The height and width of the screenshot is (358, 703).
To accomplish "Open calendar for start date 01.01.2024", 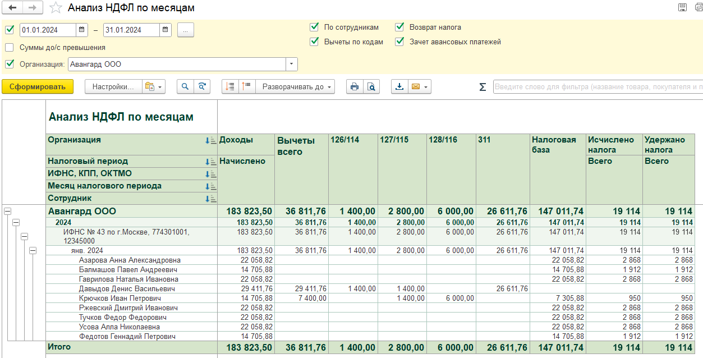I will point(81,30).
